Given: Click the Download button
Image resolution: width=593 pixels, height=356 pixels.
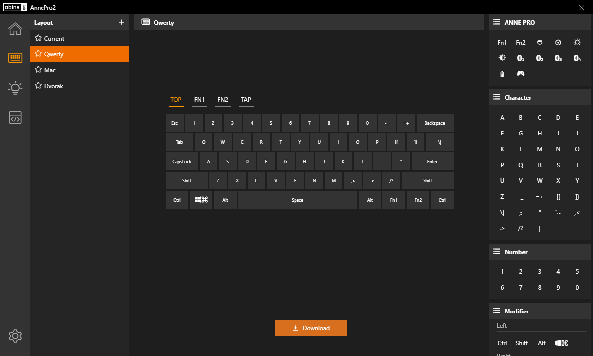Looking at the screenshot, I should click(x=311, y=328).
